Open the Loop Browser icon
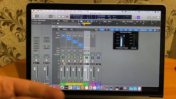Viewport: 176px width, 99px height. (x=155, y=18)
